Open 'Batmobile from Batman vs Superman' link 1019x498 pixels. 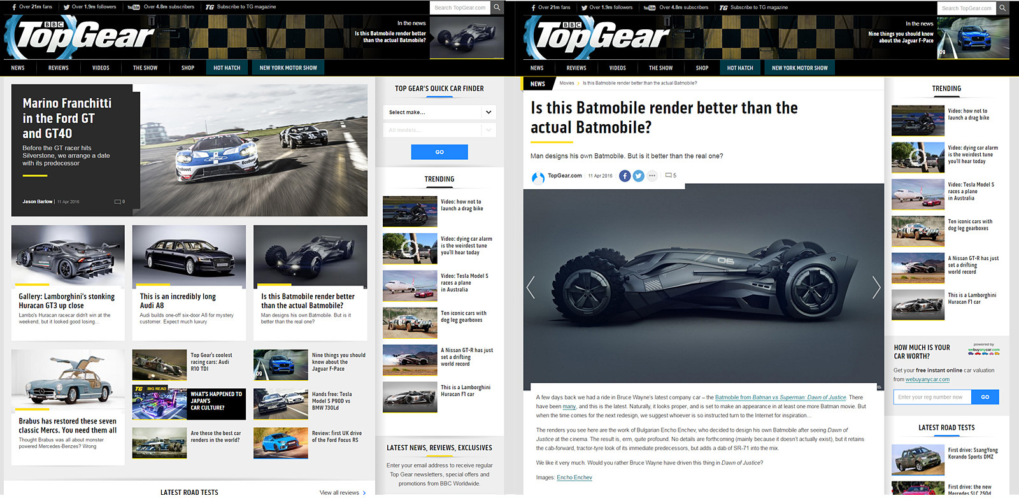(x=780, y=397)
